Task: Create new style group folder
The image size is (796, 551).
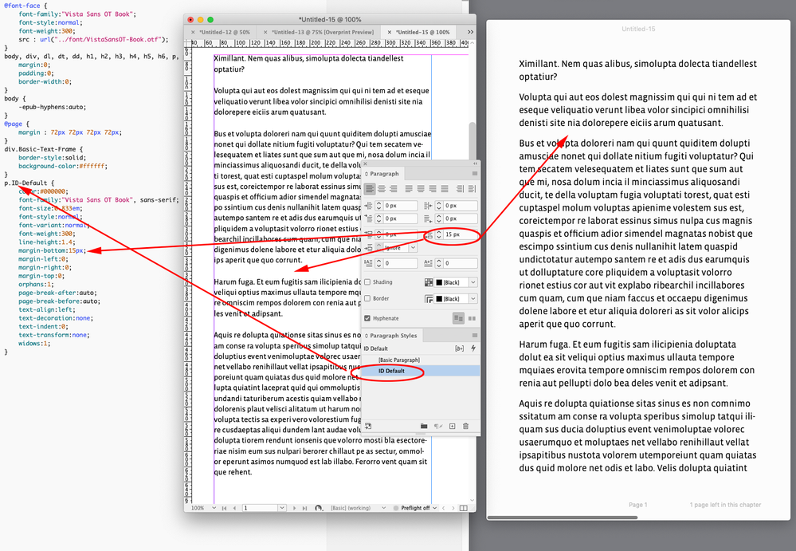Action: (x=424, y=426)
